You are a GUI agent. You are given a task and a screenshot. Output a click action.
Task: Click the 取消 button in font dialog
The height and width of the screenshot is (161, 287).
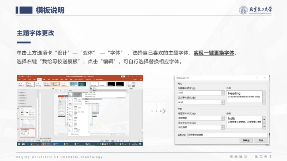(x=261, y=140)
